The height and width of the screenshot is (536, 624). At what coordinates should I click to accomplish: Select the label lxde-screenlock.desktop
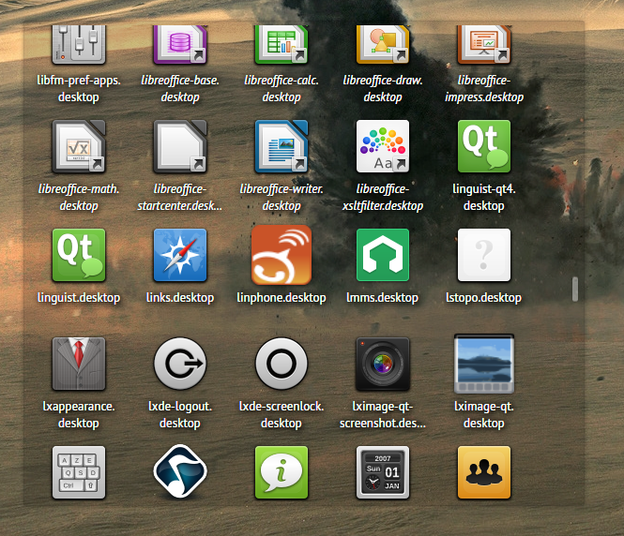click(x=282, y=414)
